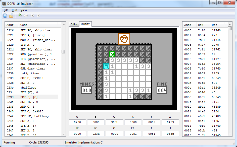Select the Display tab
The width and height of the screenshot is (237, 147).
85,24
